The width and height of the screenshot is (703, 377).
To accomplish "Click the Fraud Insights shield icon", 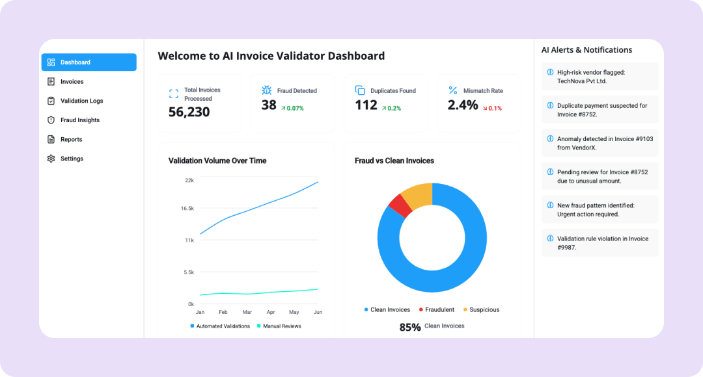I will point(51,120).
